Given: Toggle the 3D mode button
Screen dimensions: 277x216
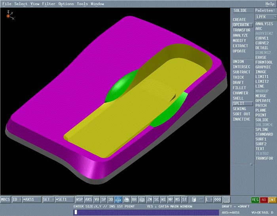Looking at the screenshot, I should click(111, 200).
